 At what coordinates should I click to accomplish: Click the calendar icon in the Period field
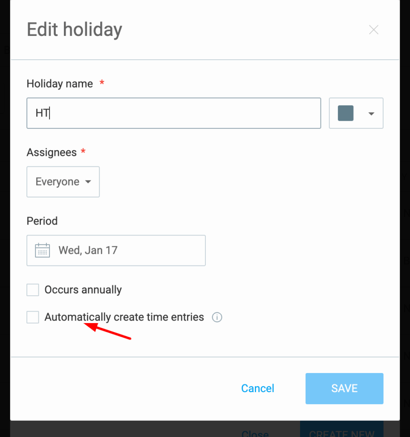[x=42, y=250]
